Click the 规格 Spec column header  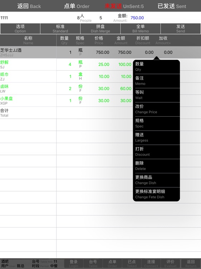(x=80, y=40)
